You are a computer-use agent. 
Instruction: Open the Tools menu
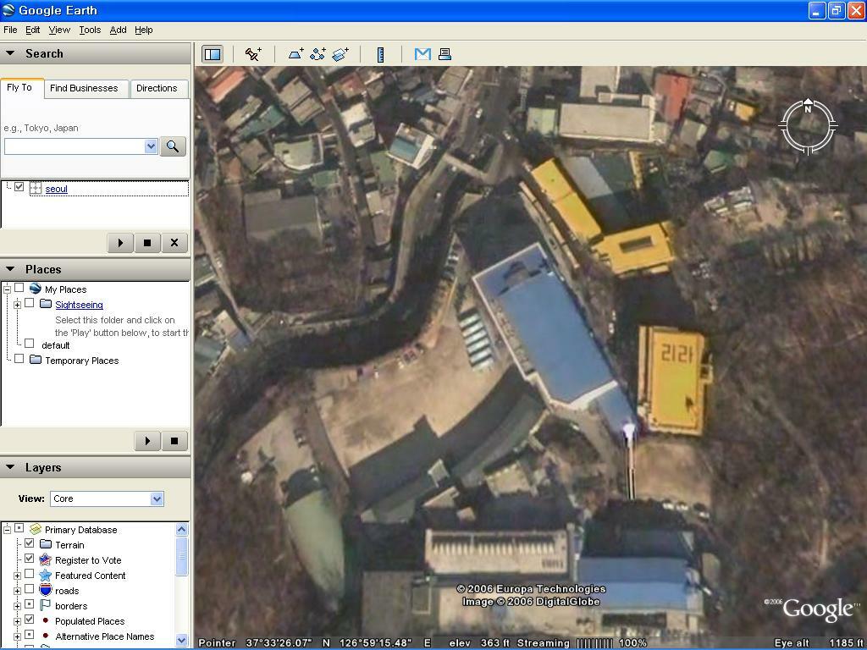click(x=90, y=30)
